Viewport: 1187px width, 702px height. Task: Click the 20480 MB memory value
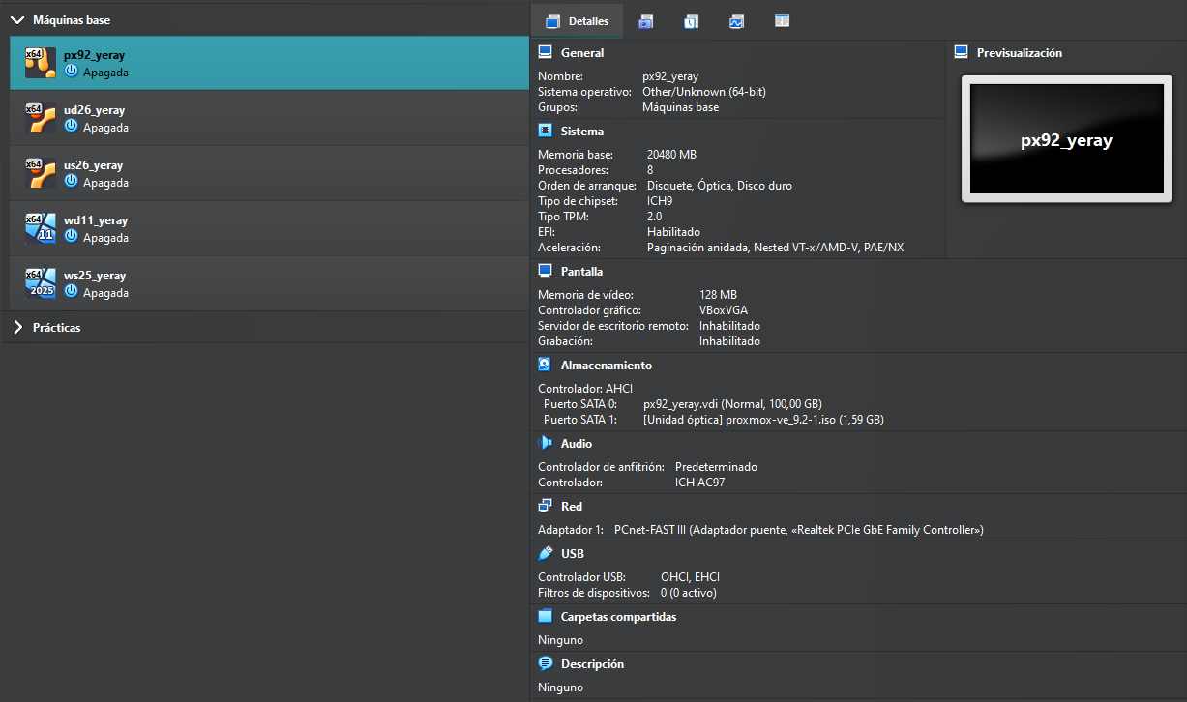click(x=671, y=155)
